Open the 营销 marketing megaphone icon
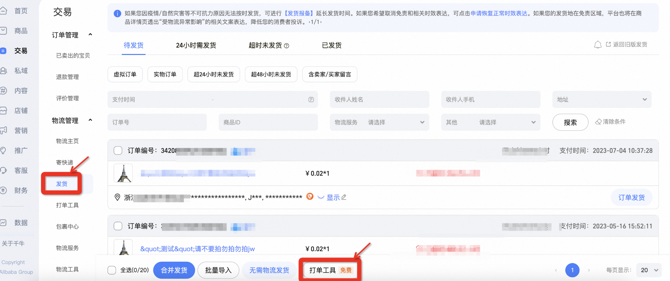 click(x=3, y=130)
